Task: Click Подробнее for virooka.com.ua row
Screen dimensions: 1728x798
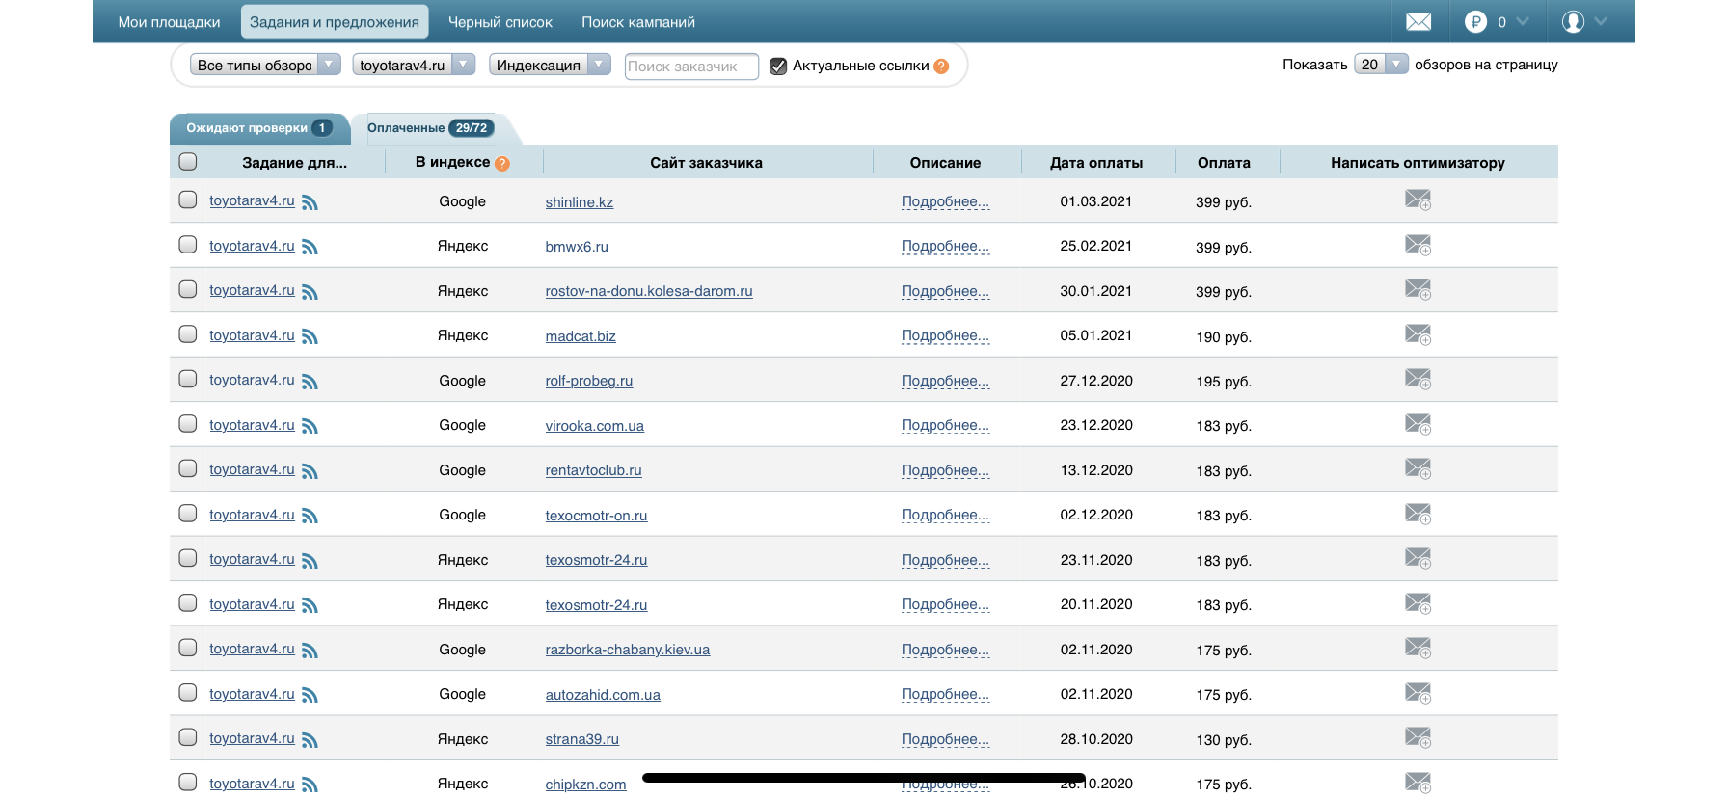Action: 945,425
